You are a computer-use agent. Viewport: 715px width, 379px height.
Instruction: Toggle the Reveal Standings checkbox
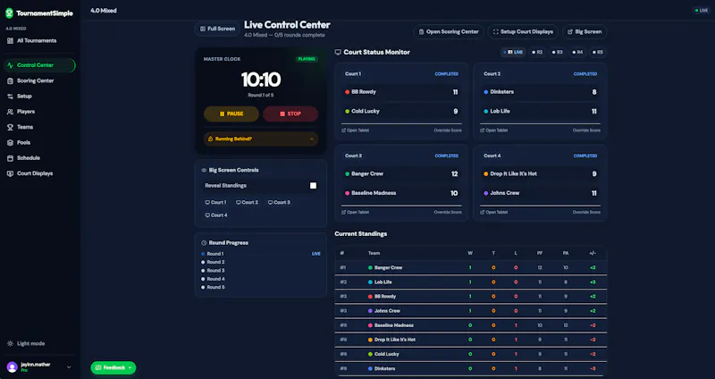(x=314, y=186)
